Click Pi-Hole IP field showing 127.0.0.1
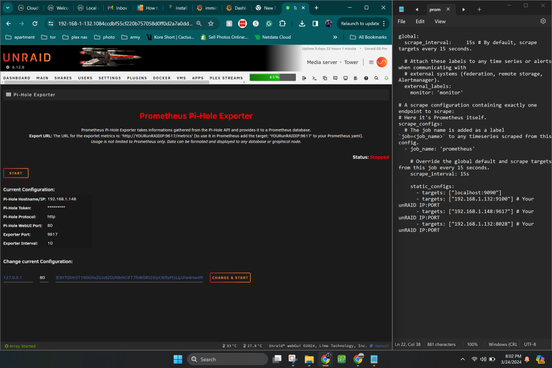 click(x=18, y=278)
